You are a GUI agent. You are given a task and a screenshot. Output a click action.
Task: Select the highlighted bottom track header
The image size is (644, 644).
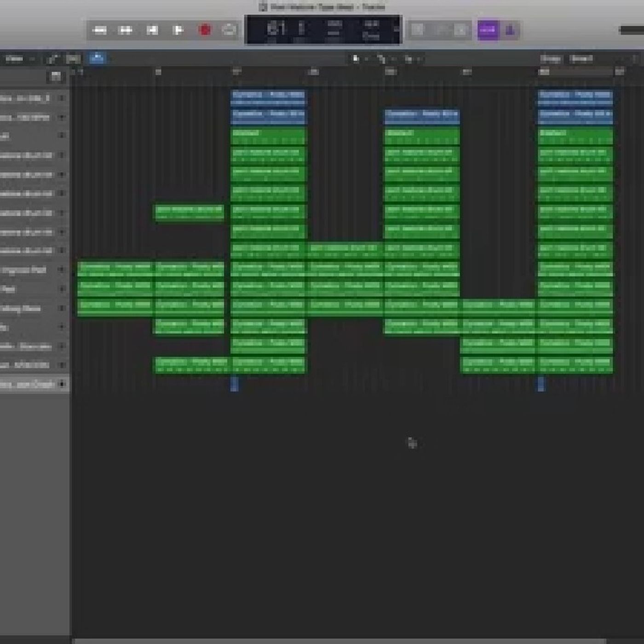click(34, 384)
